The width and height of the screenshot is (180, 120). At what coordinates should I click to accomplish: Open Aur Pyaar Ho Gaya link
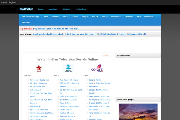[69, 80]
